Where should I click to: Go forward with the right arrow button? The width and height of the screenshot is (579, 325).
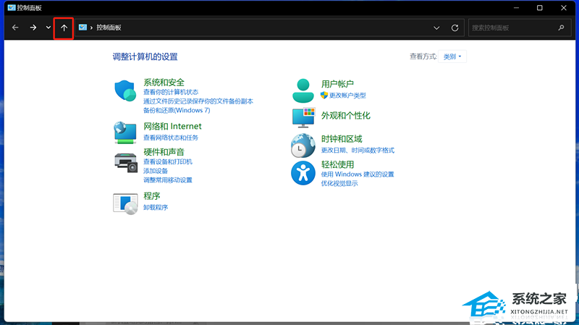(33, 28)
